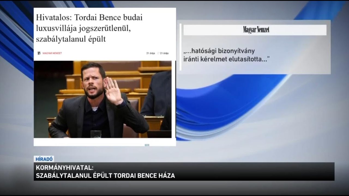
Task: Click the article headline 'Hivatalos: Tordai Bence budai luxusvillája'
Action: point(90,28)
